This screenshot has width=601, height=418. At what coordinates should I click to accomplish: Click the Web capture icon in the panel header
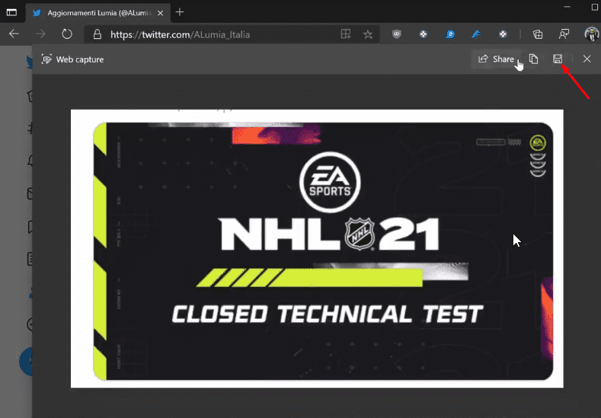(x=46, y=59)
